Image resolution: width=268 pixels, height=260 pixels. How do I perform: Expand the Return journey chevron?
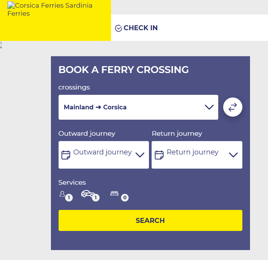[233, 155]
